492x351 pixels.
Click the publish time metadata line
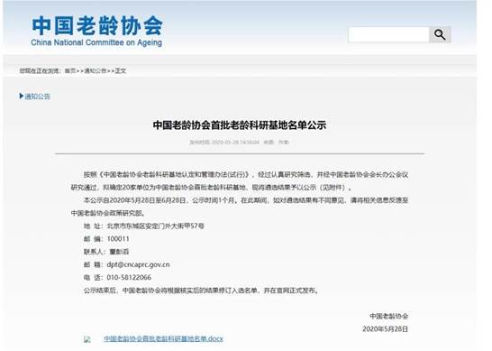(239, 142)
